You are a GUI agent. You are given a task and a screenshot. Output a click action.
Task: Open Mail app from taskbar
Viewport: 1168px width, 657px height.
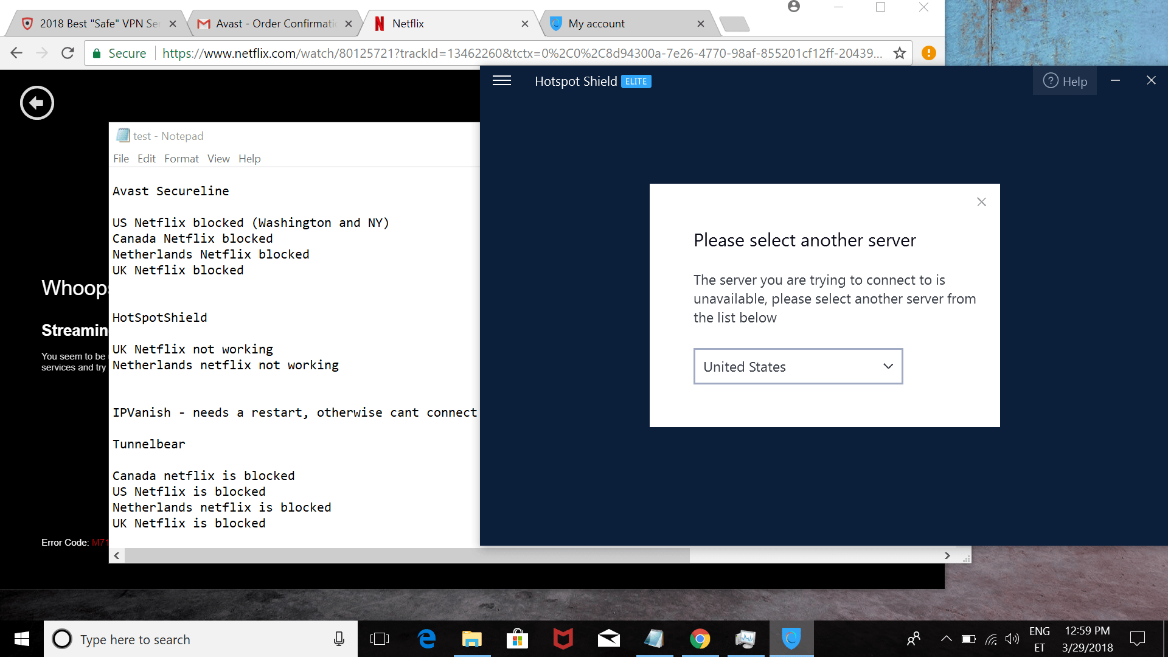(x=608, y=639)
